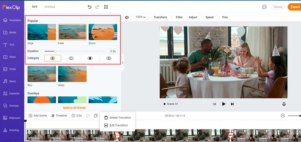Collapse the transitions side panel
The width and height of the screenshot is (301, 142).
(x=122, y=63)
